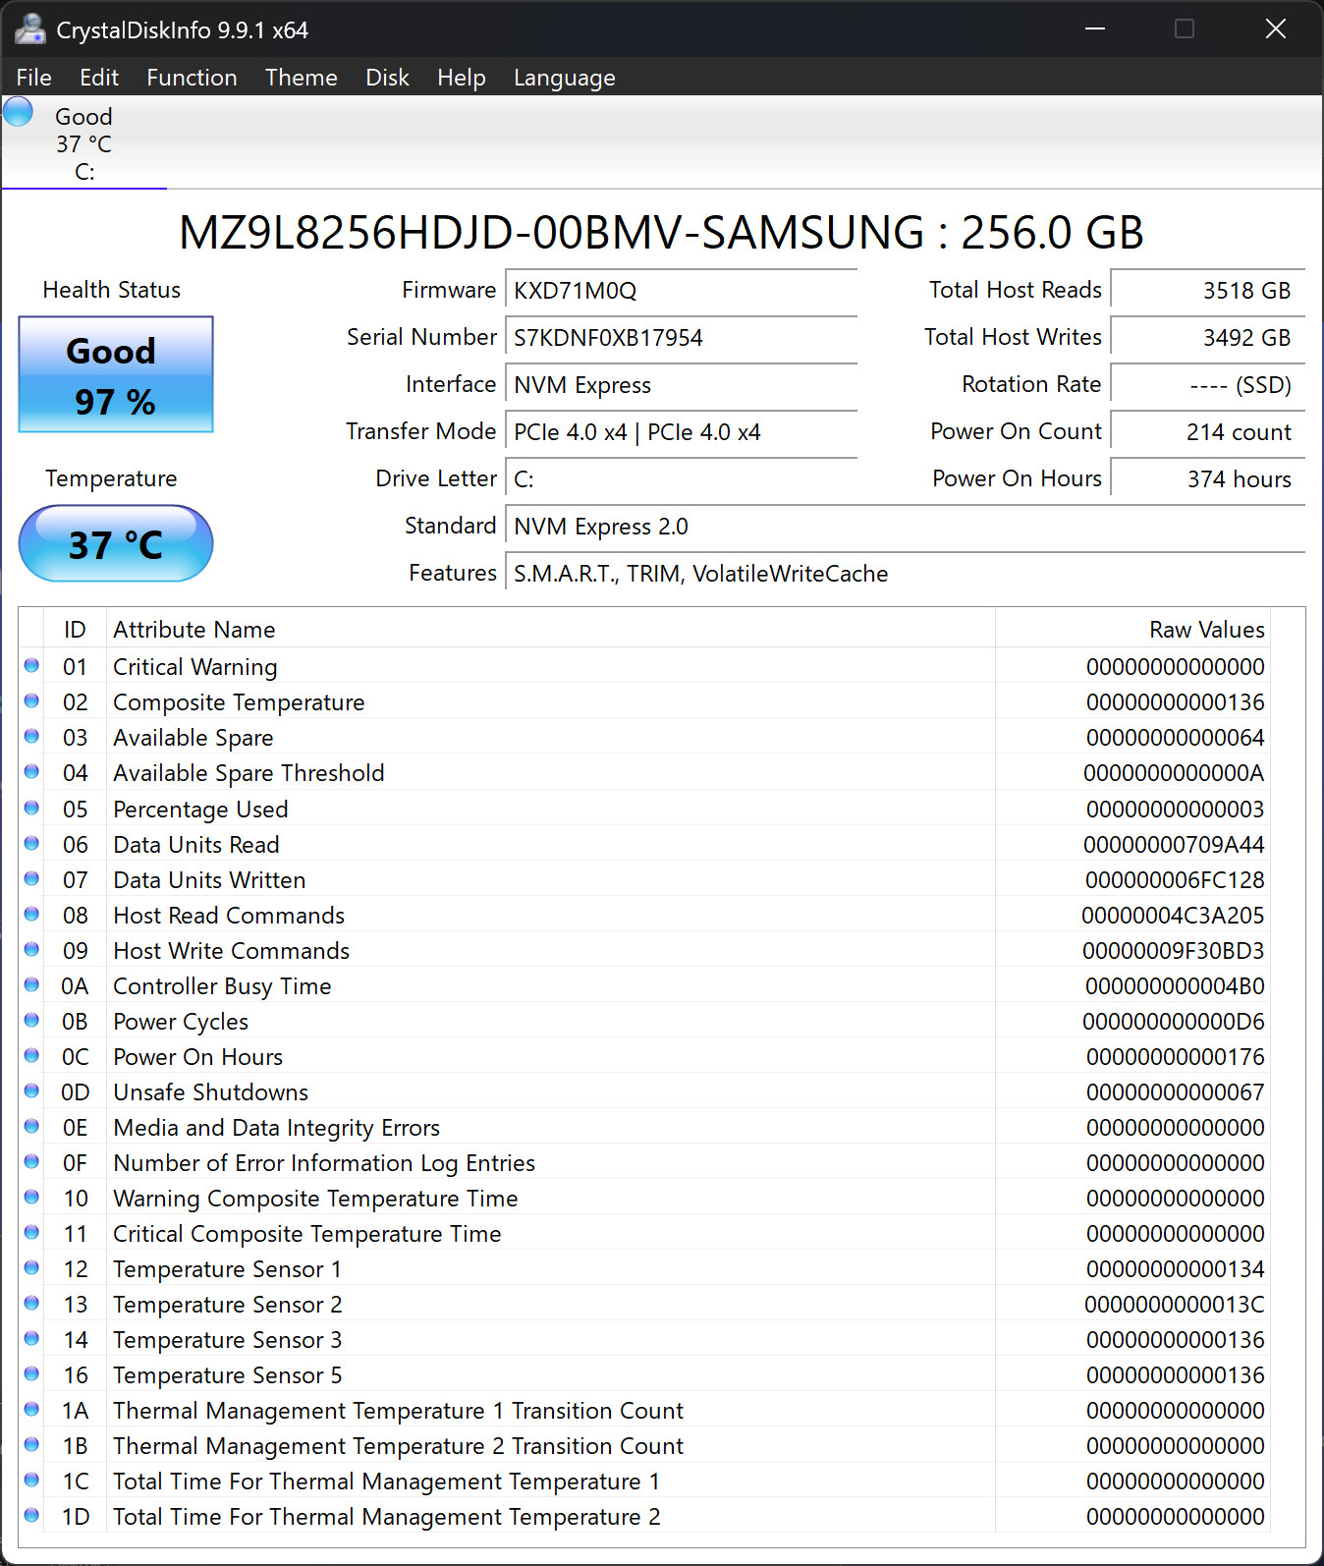Click the status orb for Data Units Written

31,879
